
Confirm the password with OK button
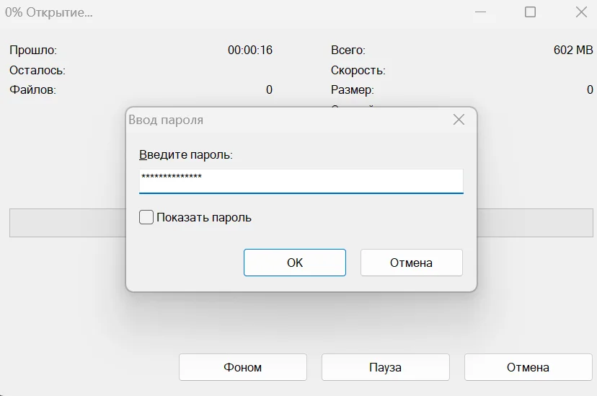click(295, 263)
